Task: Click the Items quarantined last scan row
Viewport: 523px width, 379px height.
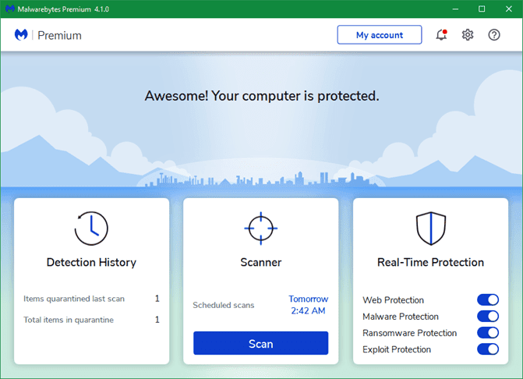Action: (91, 299)
